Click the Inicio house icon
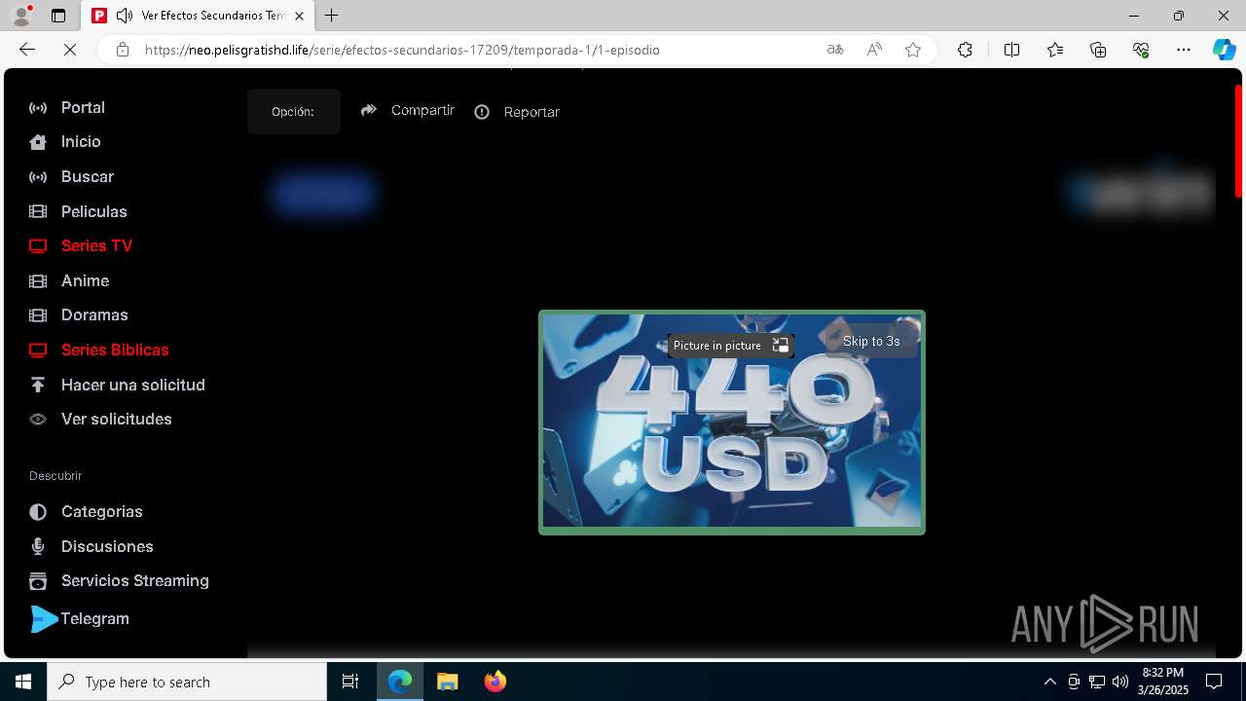 click(38, 142)
